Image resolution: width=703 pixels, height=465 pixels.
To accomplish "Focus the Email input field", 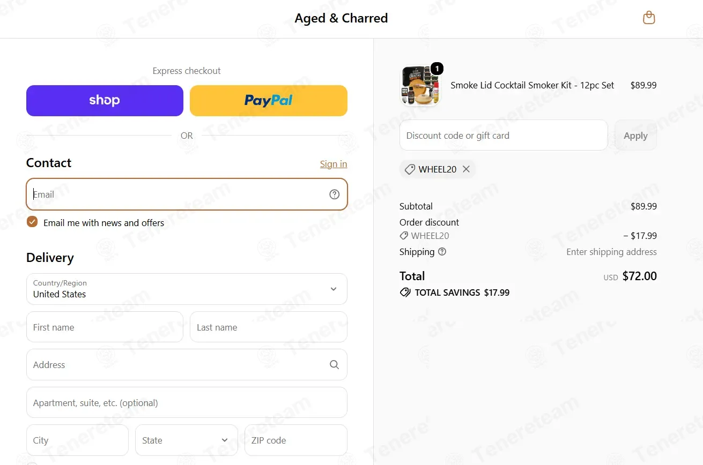I will pyautogui.click(x=187, y=194).
